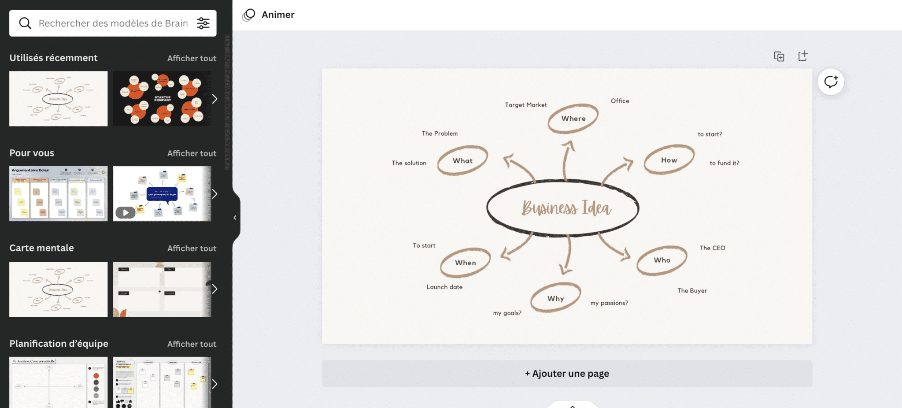Add a new page using the top-right icon

803,56
